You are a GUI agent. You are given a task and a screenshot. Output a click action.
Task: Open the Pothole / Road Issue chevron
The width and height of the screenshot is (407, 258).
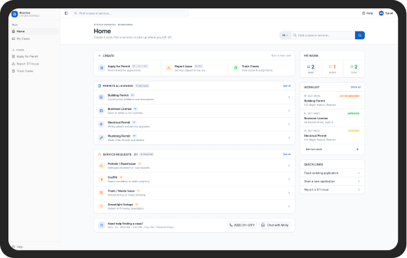click(x=289, y=165)
